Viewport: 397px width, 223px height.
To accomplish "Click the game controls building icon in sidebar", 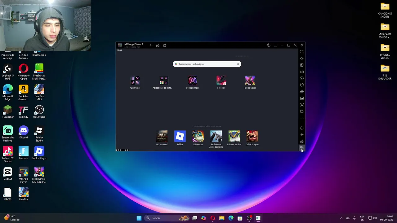I will tap(302, 92).
